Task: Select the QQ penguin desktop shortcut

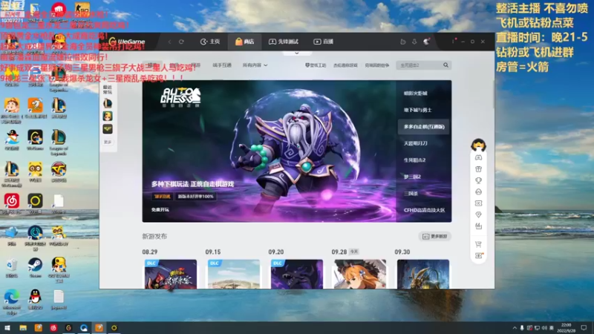Action: (35, 299)
